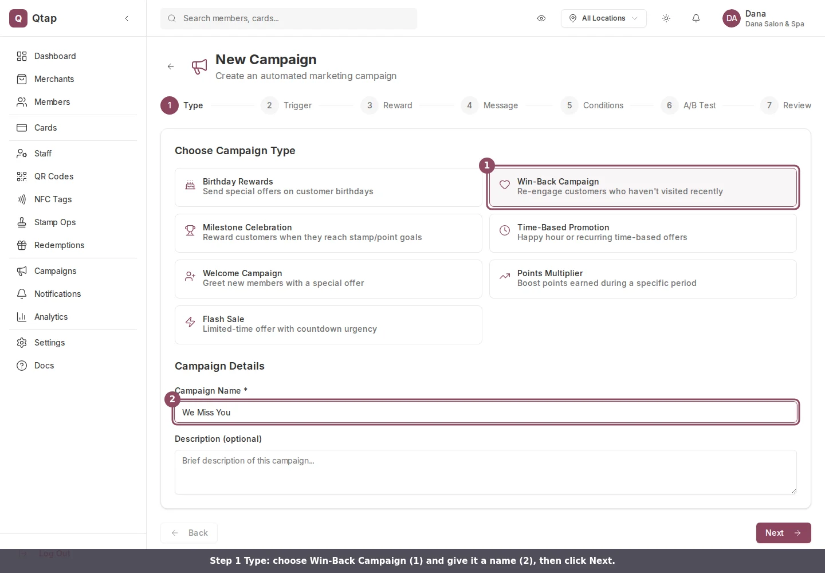Open the All Locations dropdown

point(604,18)
